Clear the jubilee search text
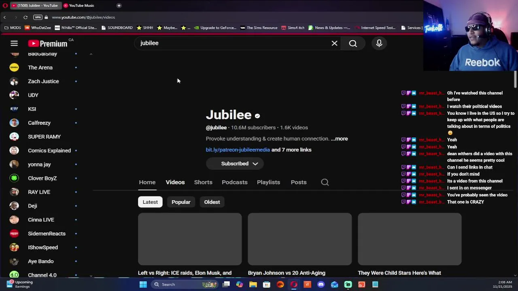Screen dimensions: 518x291 coord(334,43)
